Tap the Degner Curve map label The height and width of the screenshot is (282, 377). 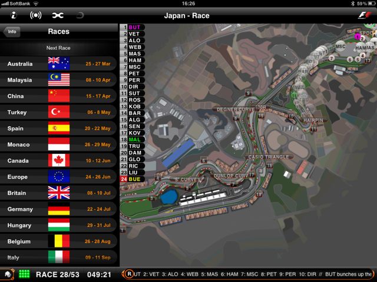click(x=236, y=110)
